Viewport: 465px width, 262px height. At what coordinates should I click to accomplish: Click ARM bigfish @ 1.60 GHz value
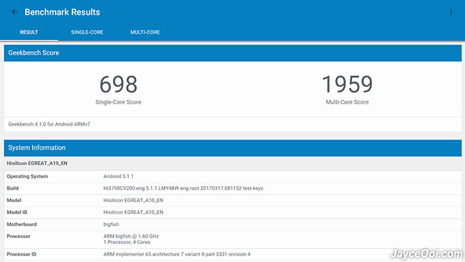coord(131,236)
